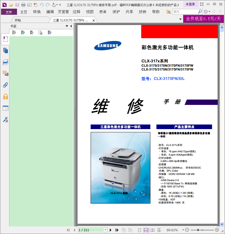Open the digital signatures side panel
The height and width of the screenshot is (234, 225).
pos(6,120)
